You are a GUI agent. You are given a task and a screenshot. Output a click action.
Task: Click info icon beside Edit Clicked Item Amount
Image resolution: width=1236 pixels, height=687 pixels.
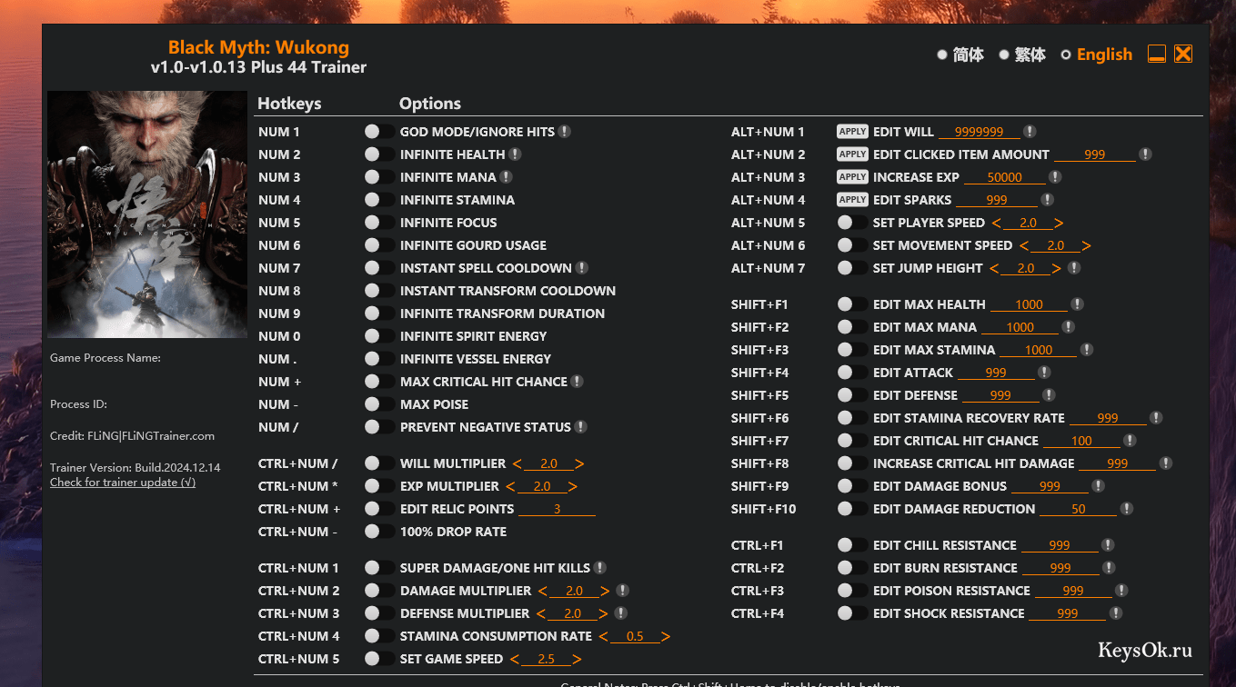point(1145,154)
